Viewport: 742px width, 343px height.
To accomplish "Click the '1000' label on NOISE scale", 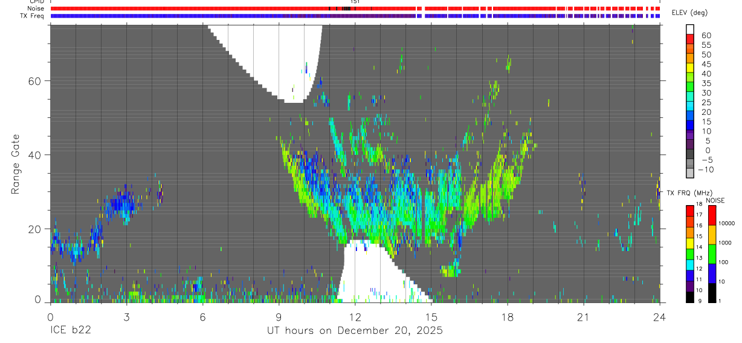I will click(x=726, y=243).
